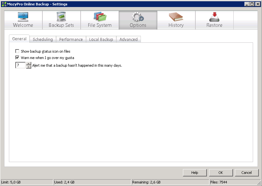Screen dimensions: 262x186
Task: Confirm settings with OK button
Action: (x=221, y=173)
